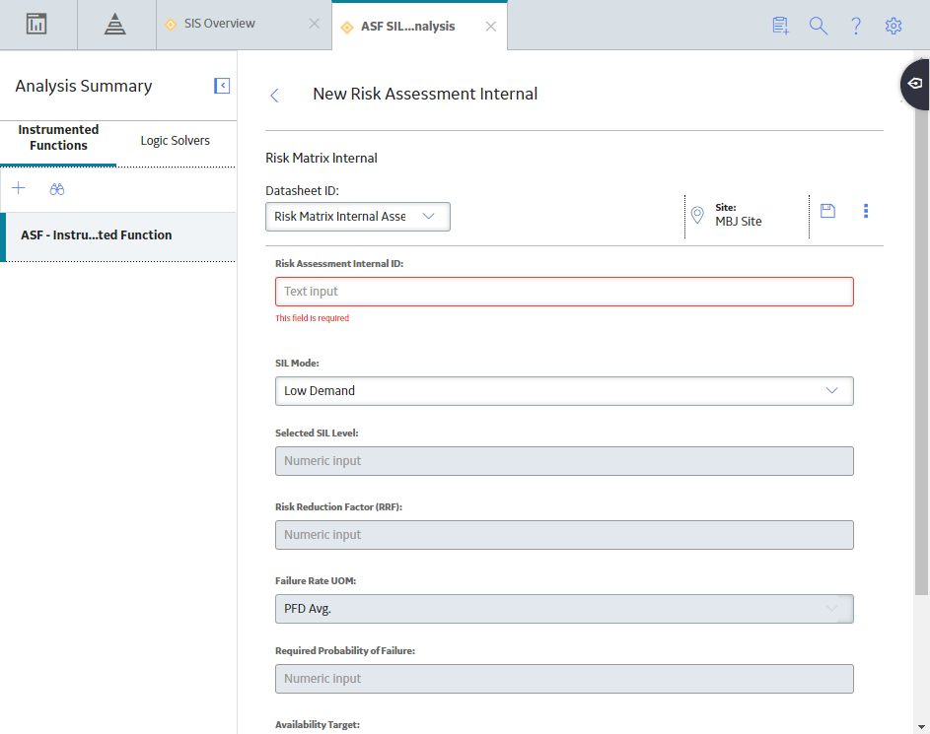Open the dashboard chart icon tab

click(36, 25)
